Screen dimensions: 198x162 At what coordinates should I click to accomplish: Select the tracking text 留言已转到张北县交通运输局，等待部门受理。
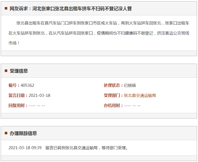pyautogui.click(x=87, y=148)
